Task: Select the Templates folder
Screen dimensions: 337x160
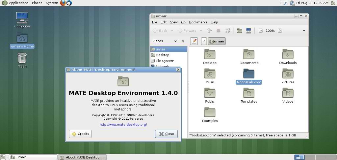Action: coord(249,95)
